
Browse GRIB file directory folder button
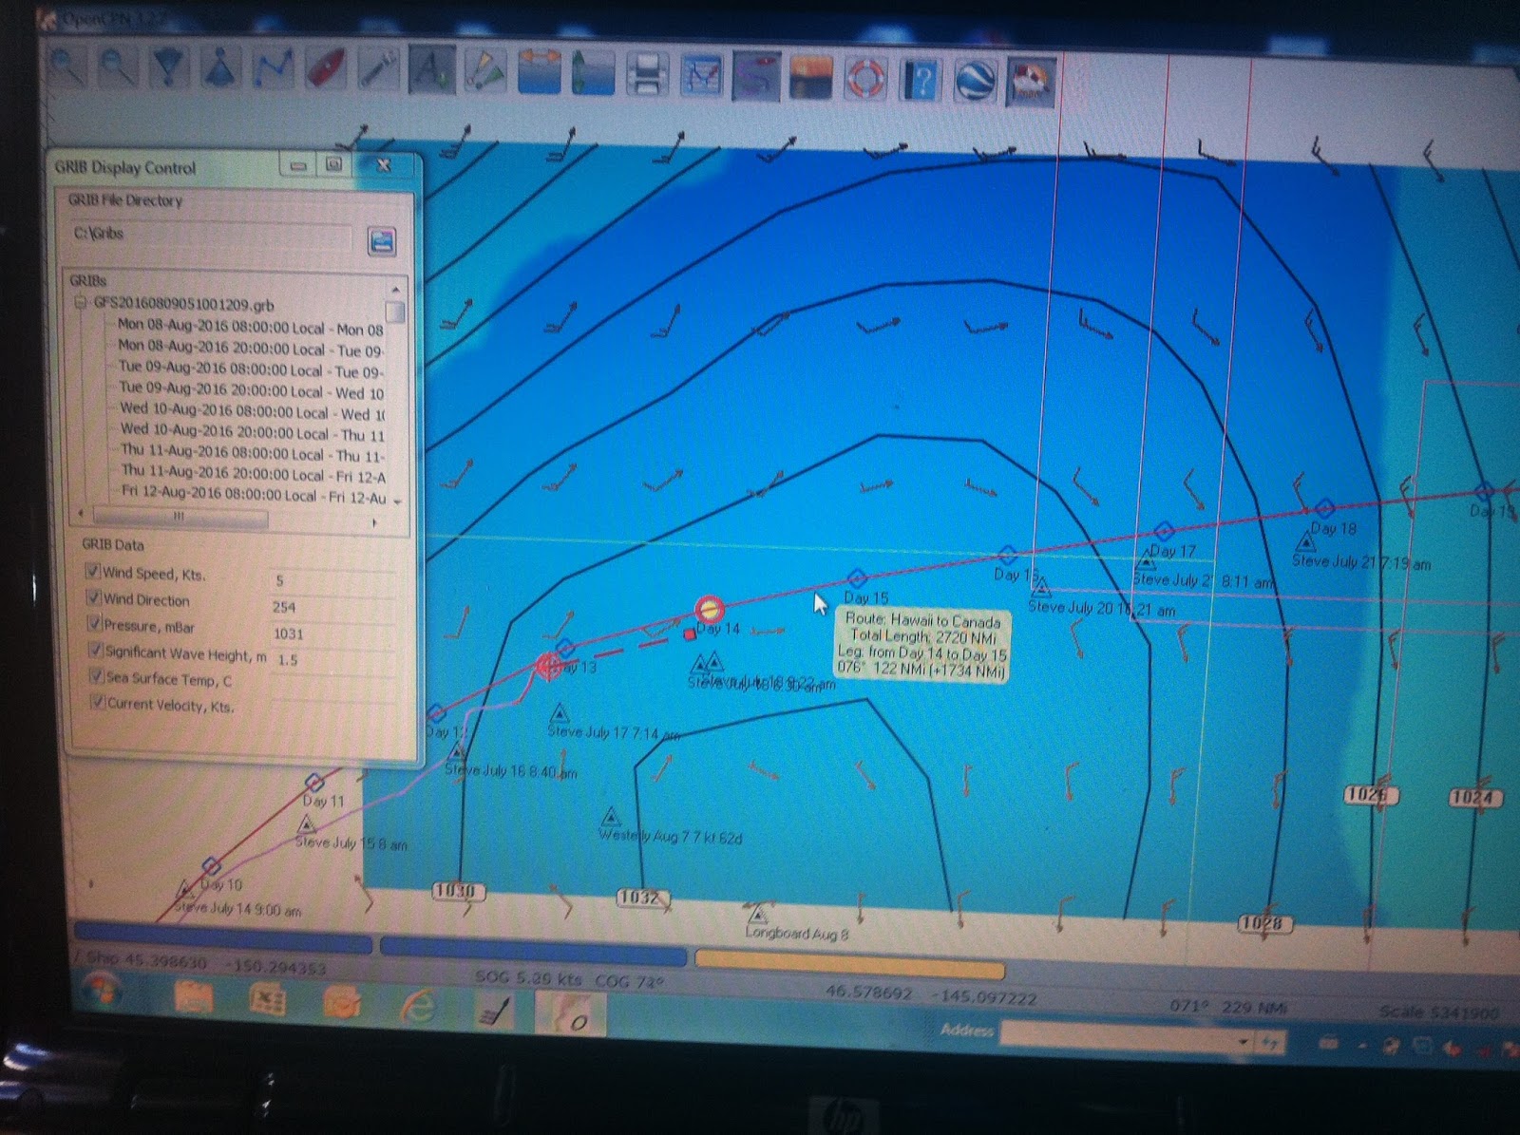point(381,241)
